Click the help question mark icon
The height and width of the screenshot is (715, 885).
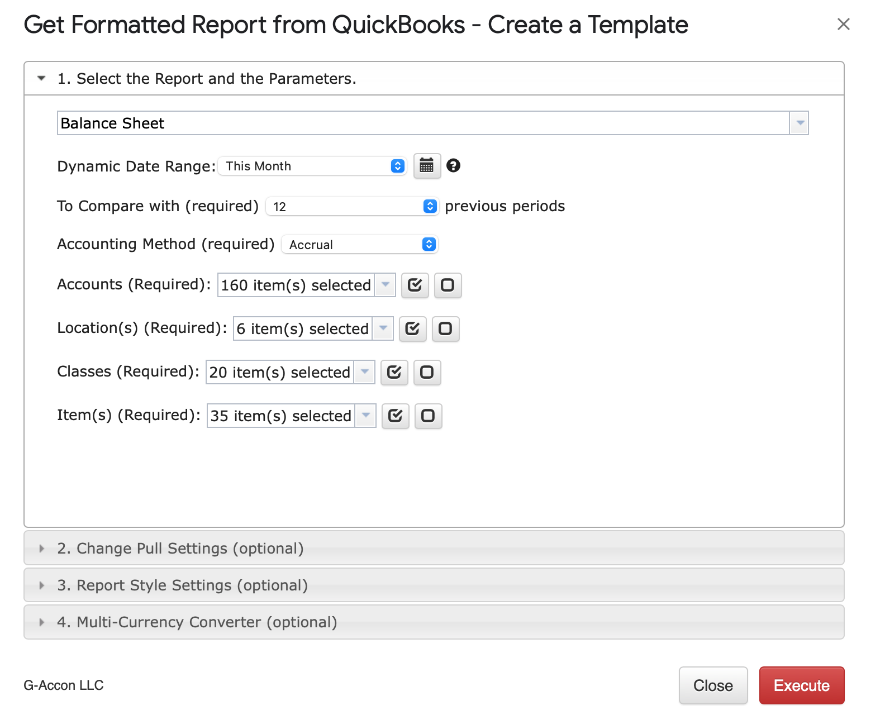coord(453,166)
